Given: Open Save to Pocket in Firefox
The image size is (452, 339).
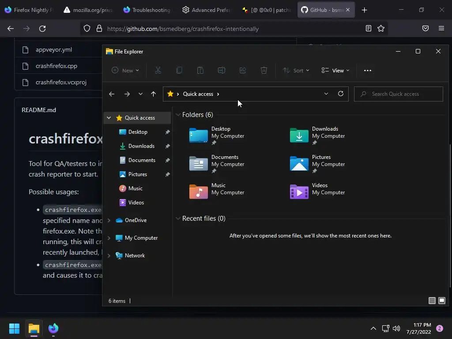Looking at the screenshot, I should (425, 28).
